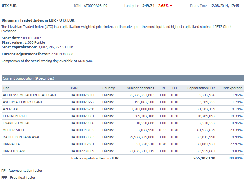This screenshot has height=181, width=246.
Task: Click capitalization 5,212,926
Action: [x=207, y=95]
